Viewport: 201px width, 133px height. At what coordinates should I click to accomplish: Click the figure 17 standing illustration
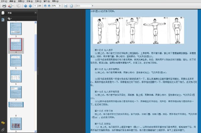[x=177, y=31]
